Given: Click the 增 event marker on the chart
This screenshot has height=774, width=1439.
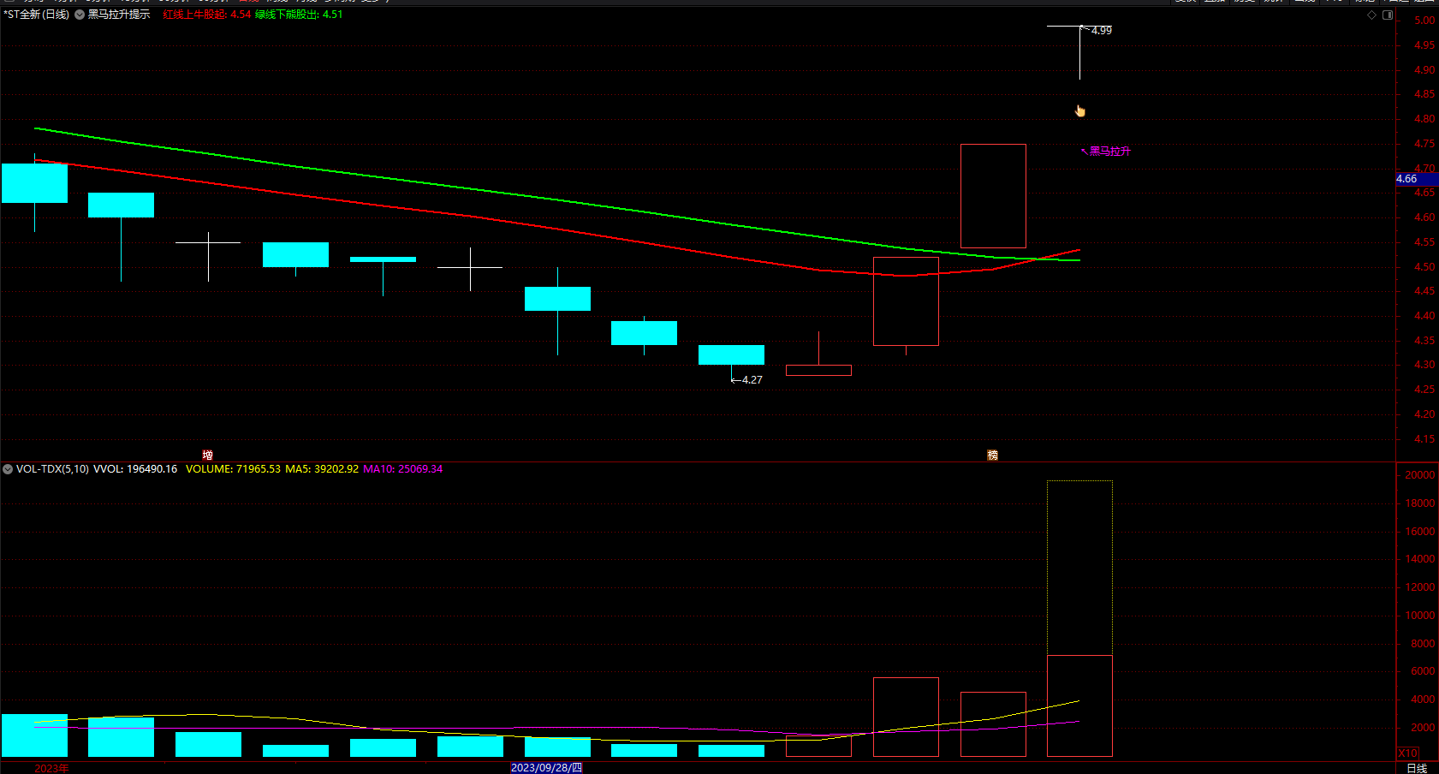Looking at the screenshot, I should pyautogui.click(x=207, y=455).
